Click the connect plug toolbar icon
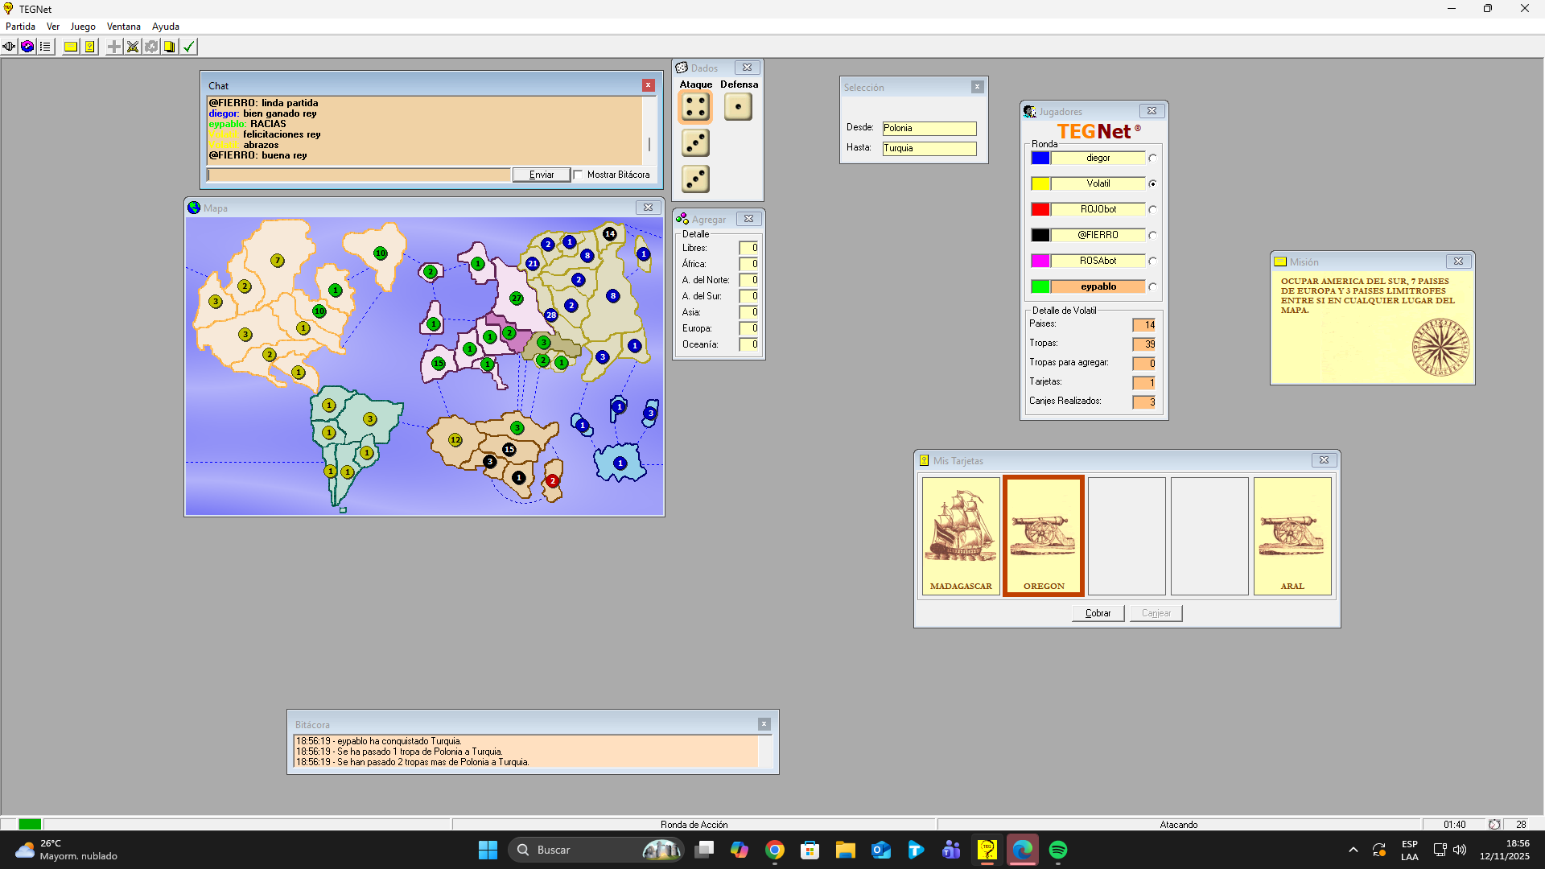This screenshot has width=1545, height=869. (x=9, y=47)
